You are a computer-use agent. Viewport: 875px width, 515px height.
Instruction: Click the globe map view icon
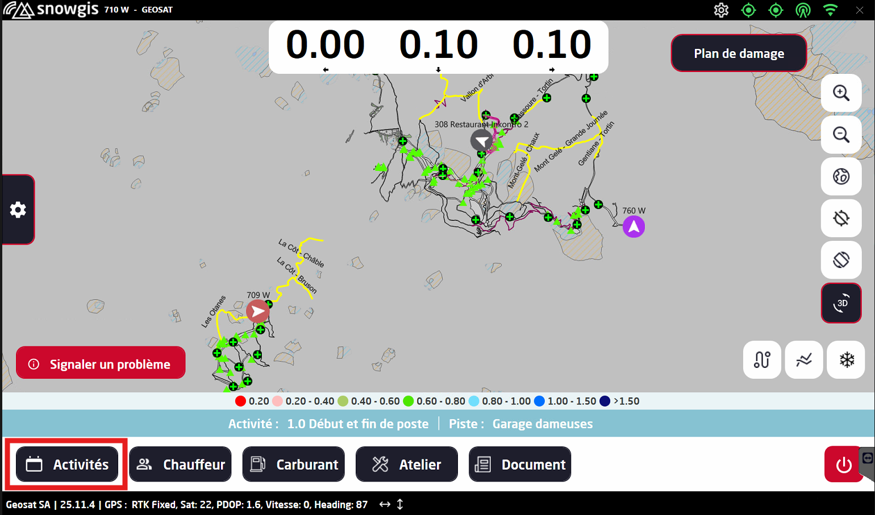(x=841, y=177)
